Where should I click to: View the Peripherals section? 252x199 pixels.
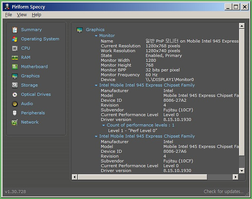(33, 113)
